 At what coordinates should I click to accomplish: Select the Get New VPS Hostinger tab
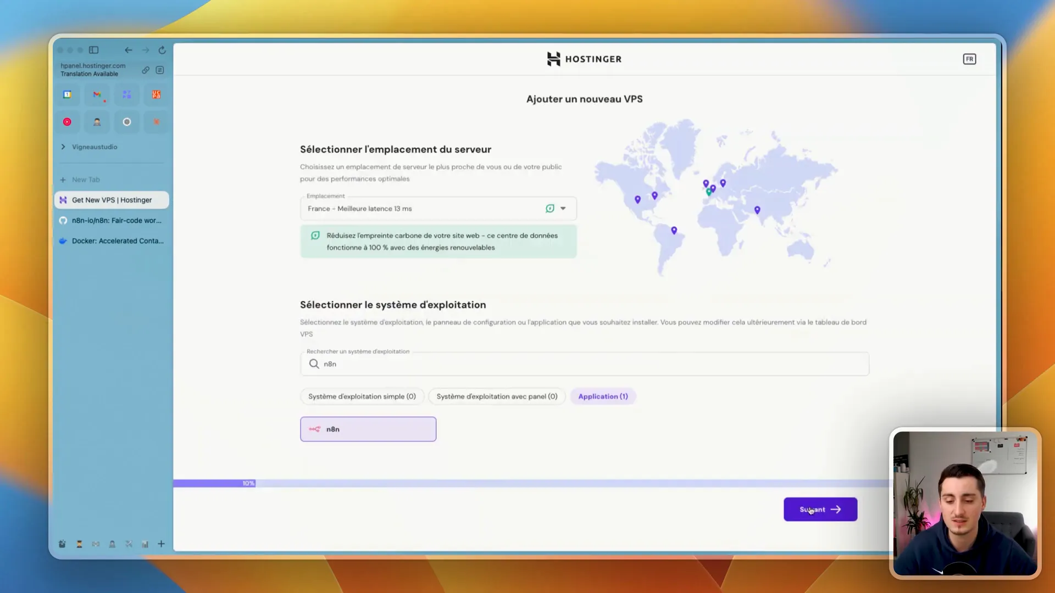pyautogui.click(x=112, y=200)
